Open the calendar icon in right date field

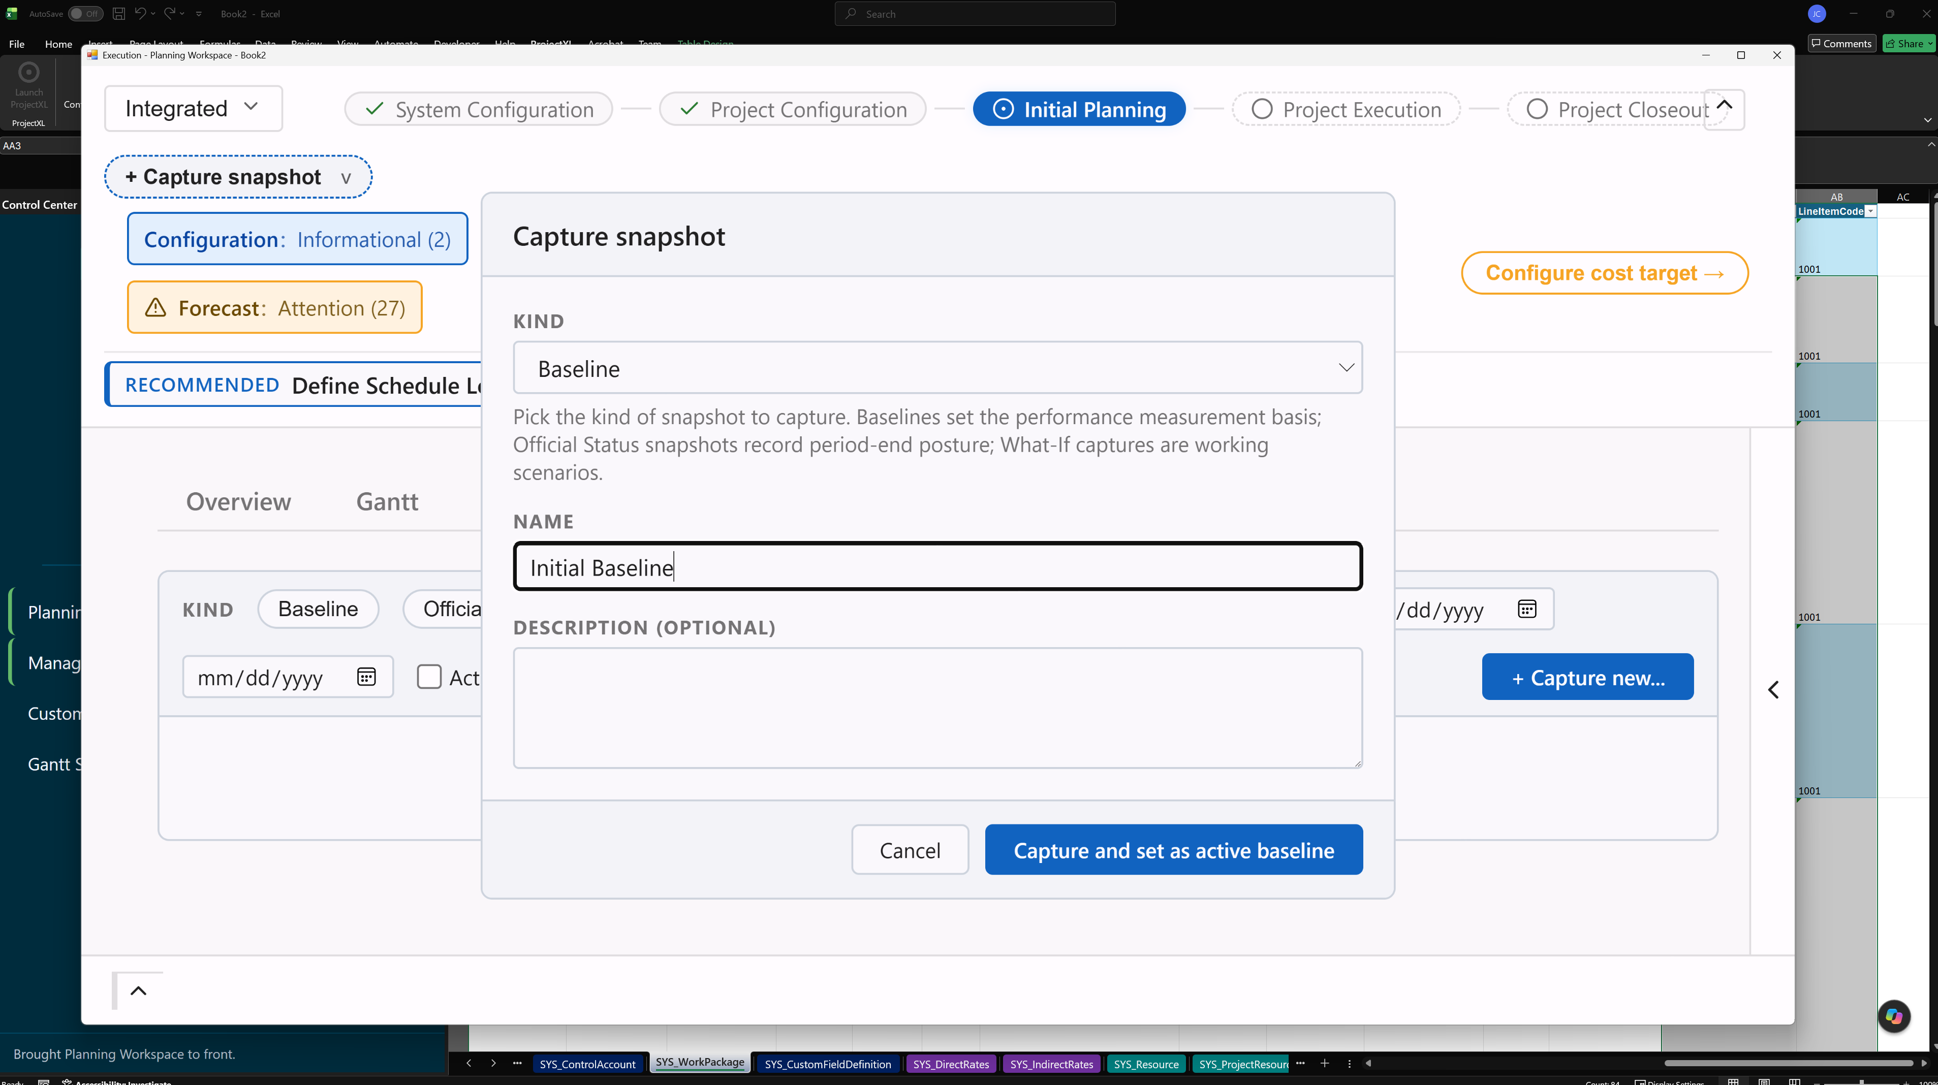tap(1526, 609)
